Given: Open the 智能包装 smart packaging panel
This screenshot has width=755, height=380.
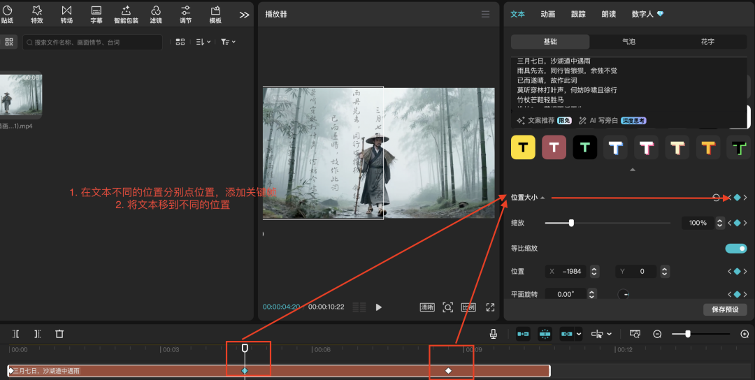Looking at the screenshot, I should coord(126,15).
